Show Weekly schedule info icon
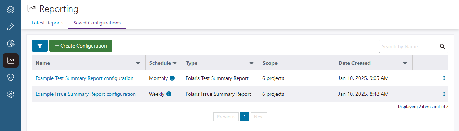 (169, 94)
